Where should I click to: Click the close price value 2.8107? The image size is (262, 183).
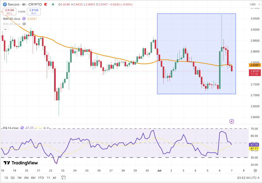pos(103,4)
